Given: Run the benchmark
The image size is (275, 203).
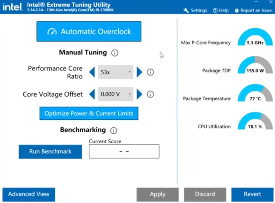Looking at the screenshot, I should click(50, 151).
